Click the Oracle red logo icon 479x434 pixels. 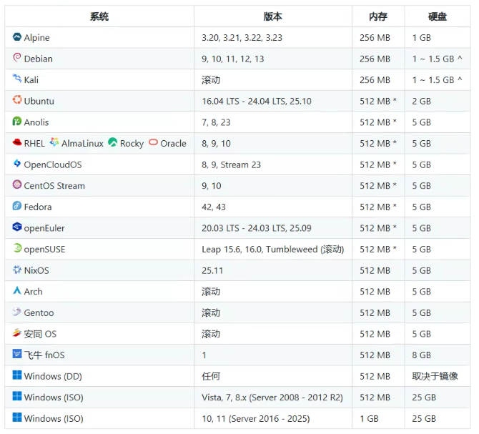coord(153,143)
